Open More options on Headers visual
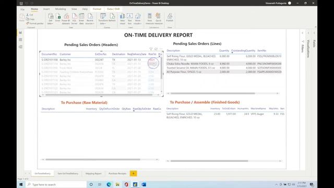Image resolution: width=334 pixels, height=188 pixels. (161, 49)
